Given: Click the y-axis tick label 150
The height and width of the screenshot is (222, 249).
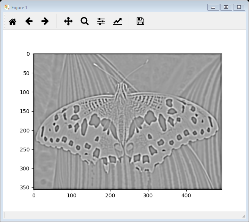Looking at the screenshot, I should pos(25,111).
